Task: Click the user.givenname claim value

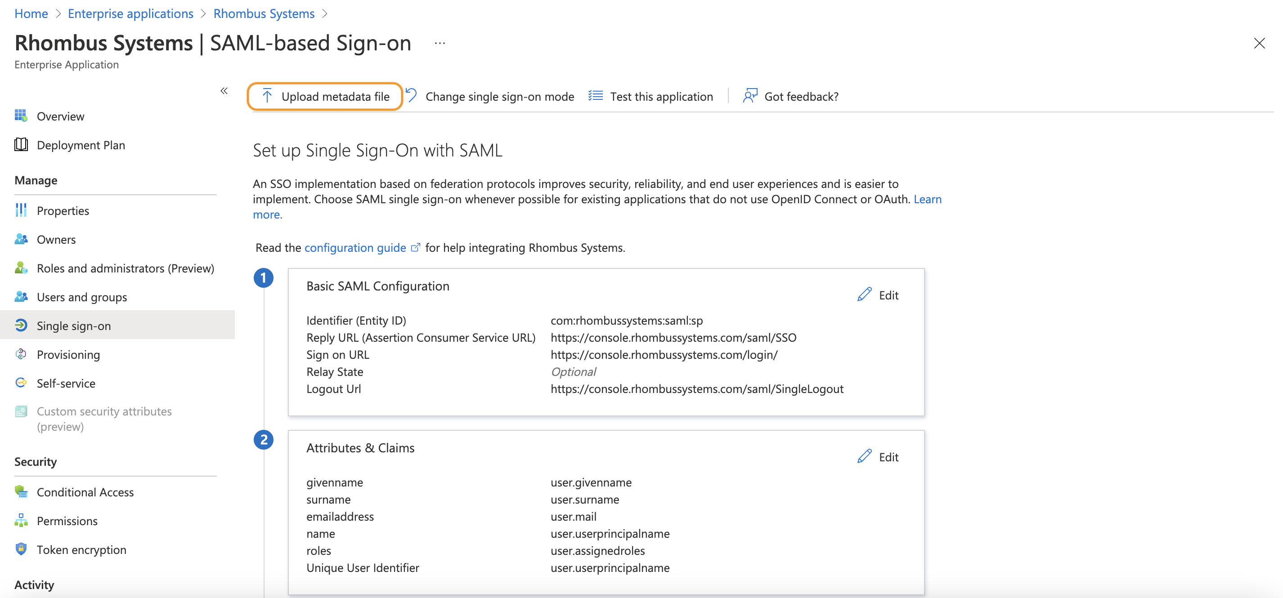Action: 591,482
